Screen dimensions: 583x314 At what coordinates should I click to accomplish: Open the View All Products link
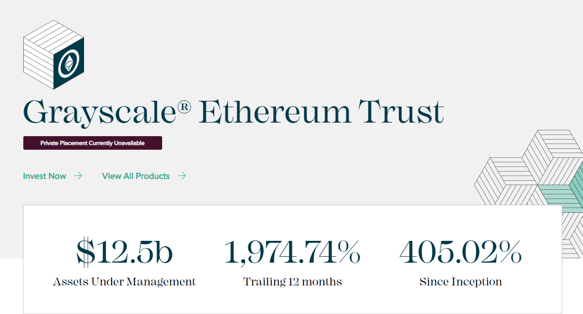pos(136,176)
